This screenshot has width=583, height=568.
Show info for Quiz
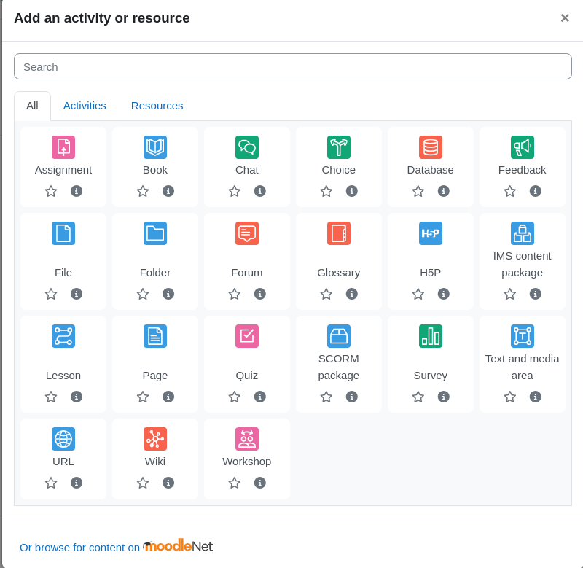pos(260,397)
